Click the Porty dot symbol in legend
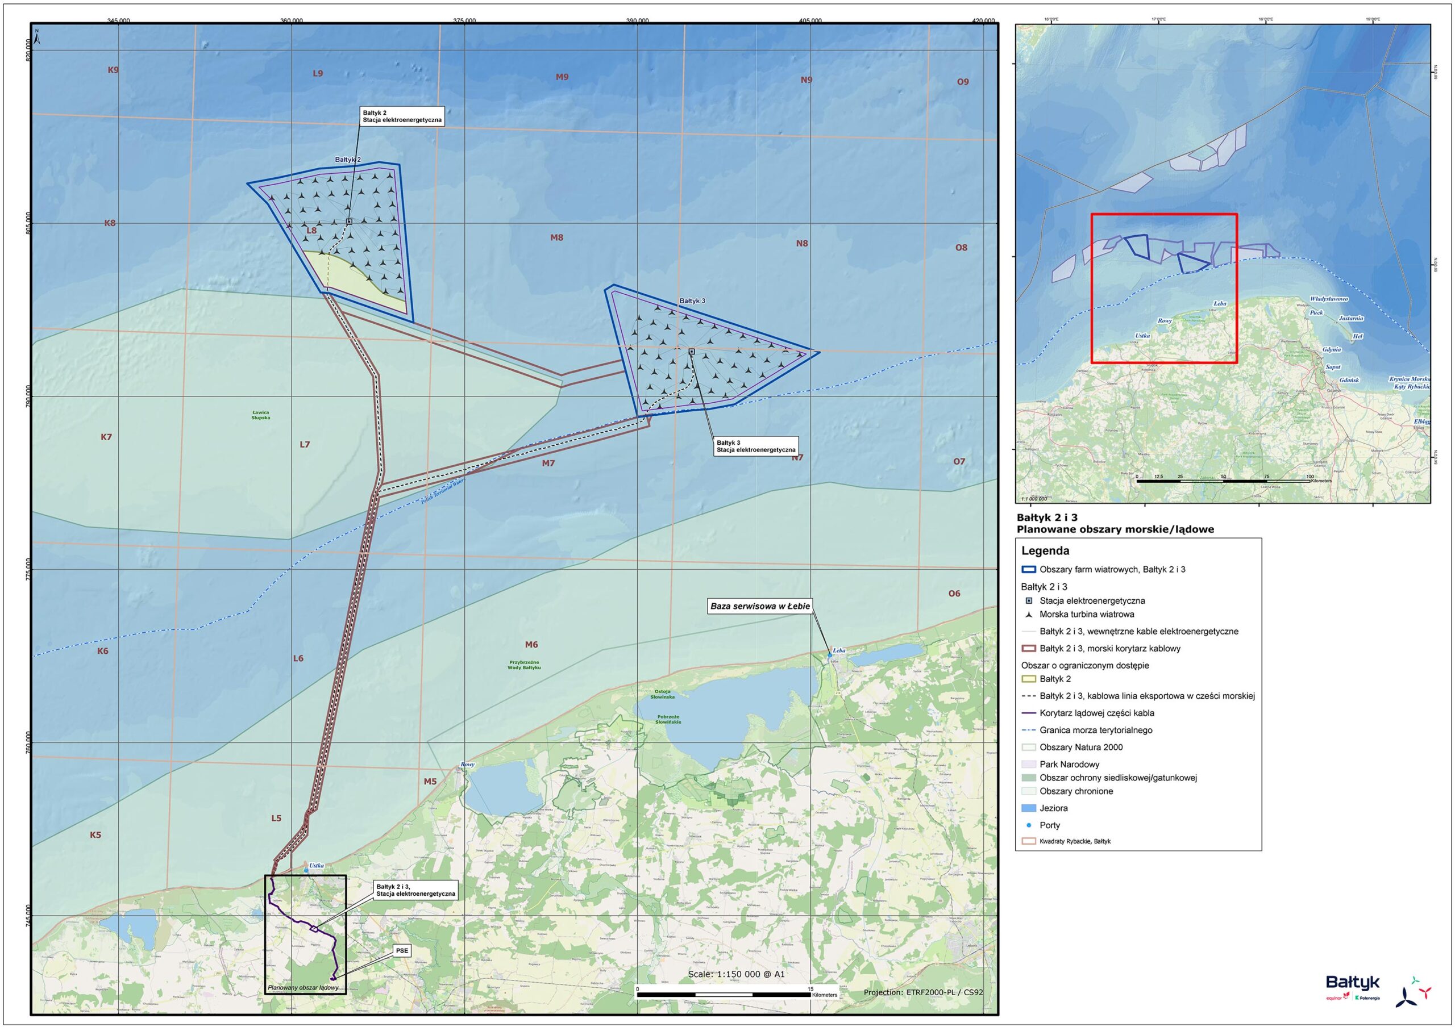 pyautogui.click(x=1029, y=825)
